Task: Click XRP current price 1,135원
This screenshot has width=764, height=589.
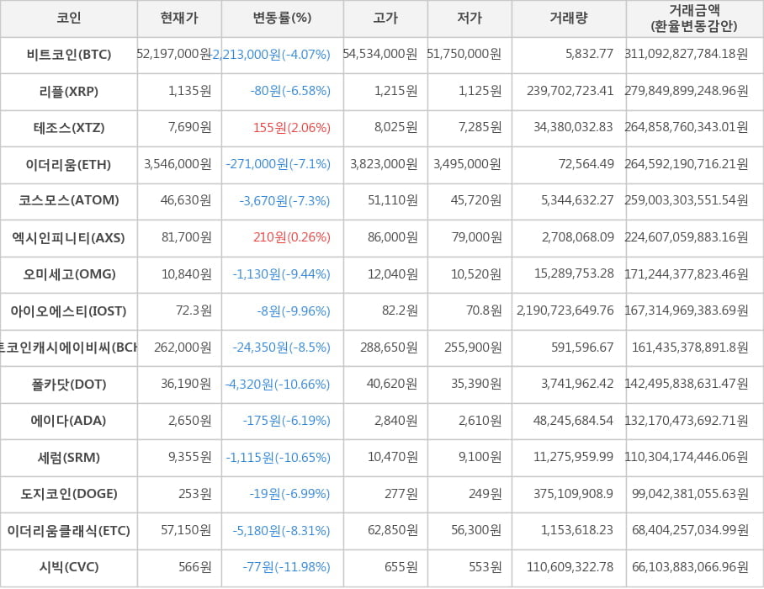Action: tap(190, 91)
